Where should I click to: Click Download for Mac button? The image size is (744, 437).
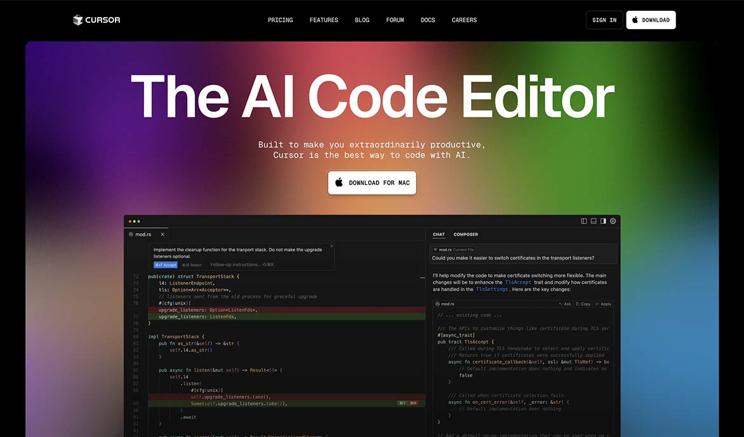372,183
